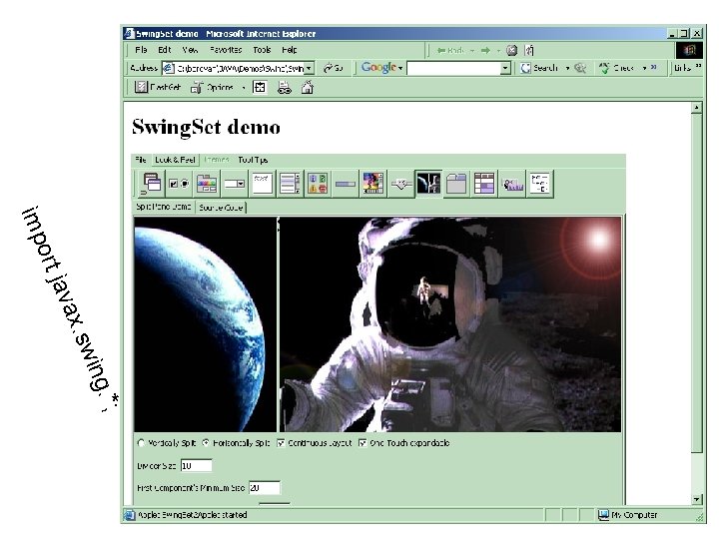The height and width of the screenshot is (539, 719).
Task: Open the Forward history dropdown arrow
Action: (x=498, y=51)
